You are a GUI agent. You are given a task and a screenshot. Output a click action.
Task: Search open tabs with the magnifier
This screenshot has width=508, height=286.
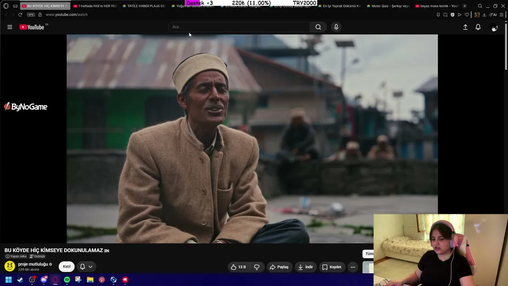point(480,6)
